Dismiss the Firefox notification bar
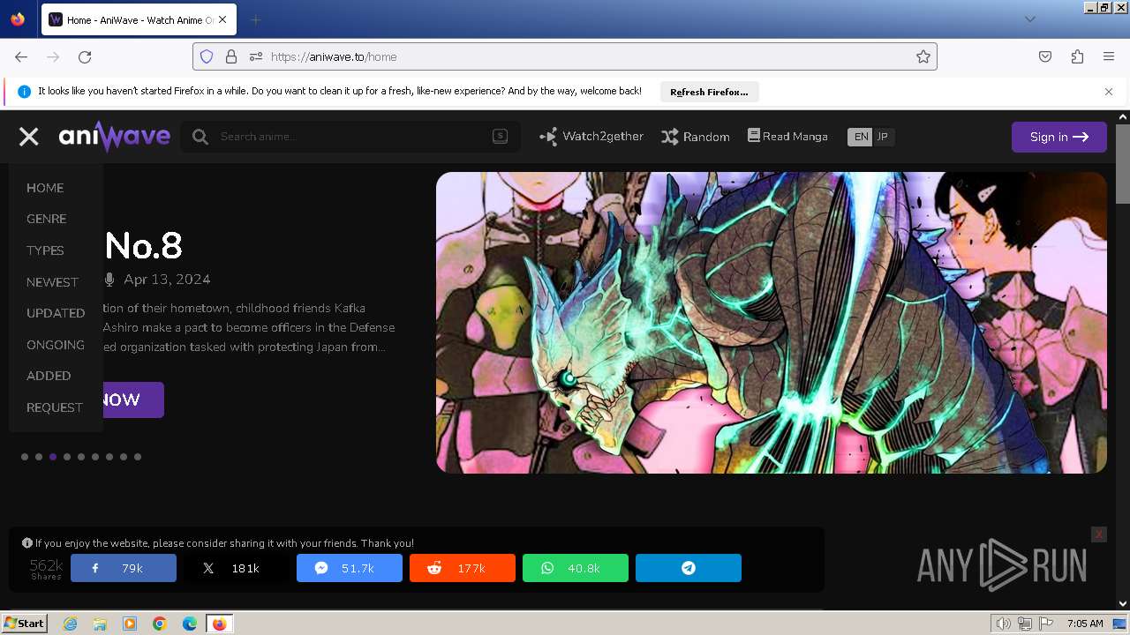The width and height of the screenshot is (1130, 635). click(x=1109, y=92)
